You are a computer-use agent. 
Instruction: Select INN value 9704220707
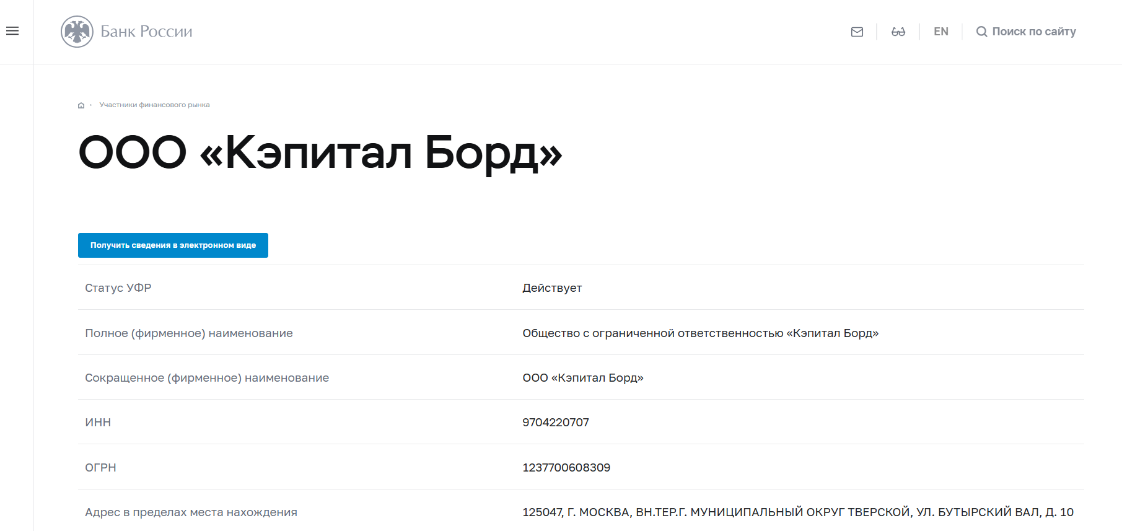click(x=556, y=423)
